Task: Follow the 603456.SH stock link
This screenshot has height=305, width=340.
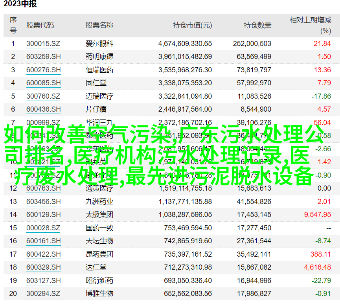Action: pos(43,202)
